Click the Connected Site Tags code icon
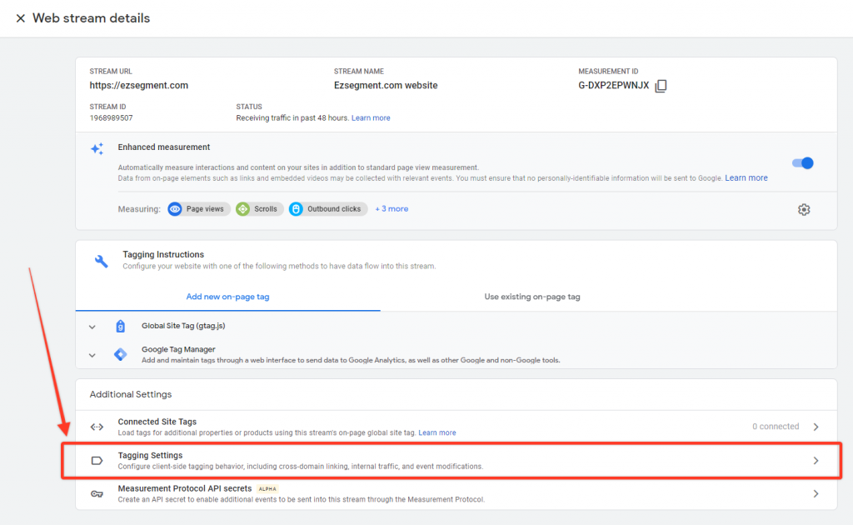Screen dimensions: 853x525 pyautogui.click(x=97, y=427)
